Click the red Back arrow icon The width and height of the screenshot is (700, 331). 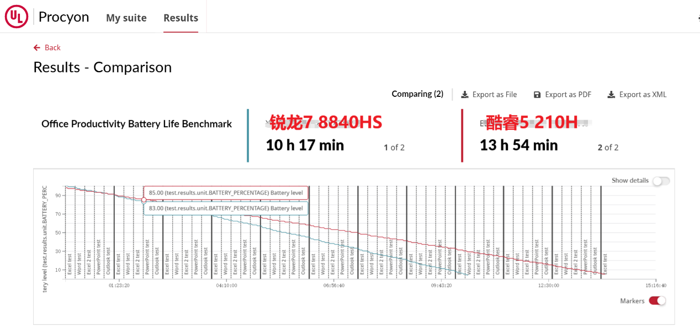[37, 48]
